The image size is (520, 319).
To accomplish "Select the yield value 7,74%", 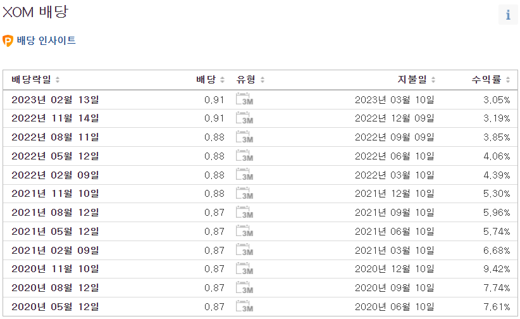I will tap(497, 288).
